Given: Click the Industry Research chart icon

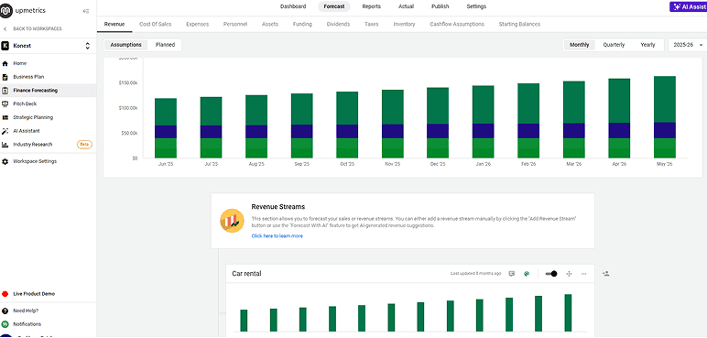Looking at the screenshot, I should 5,145.
